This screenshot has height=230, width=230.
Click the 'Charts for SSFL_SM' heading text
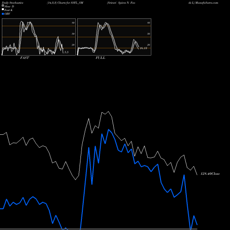[70, 3]
